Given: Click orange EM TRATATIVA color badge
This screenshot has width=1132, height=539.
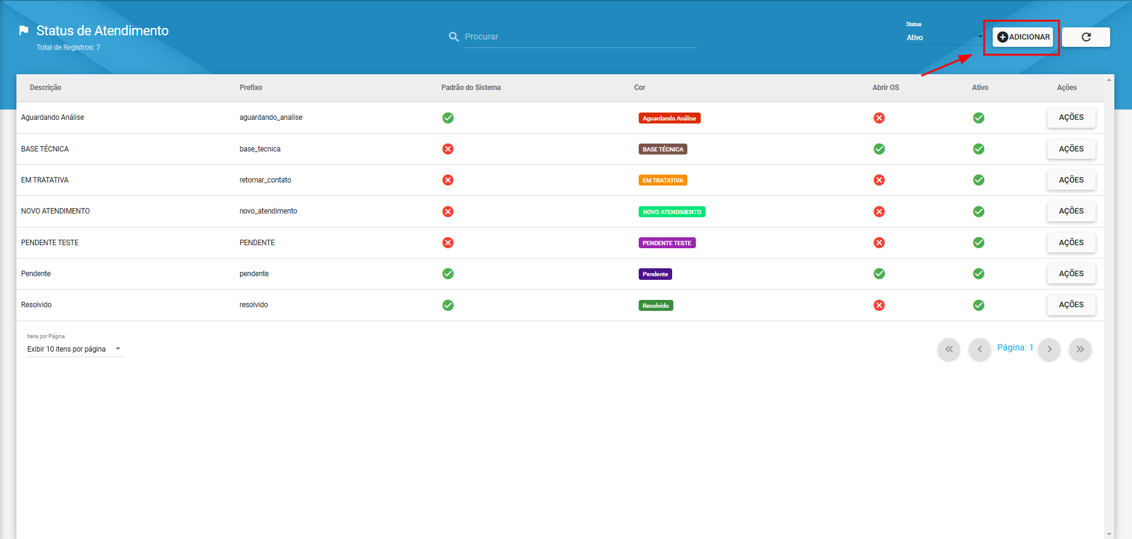Looking at the screenshot, I should (x=662, y=180).
